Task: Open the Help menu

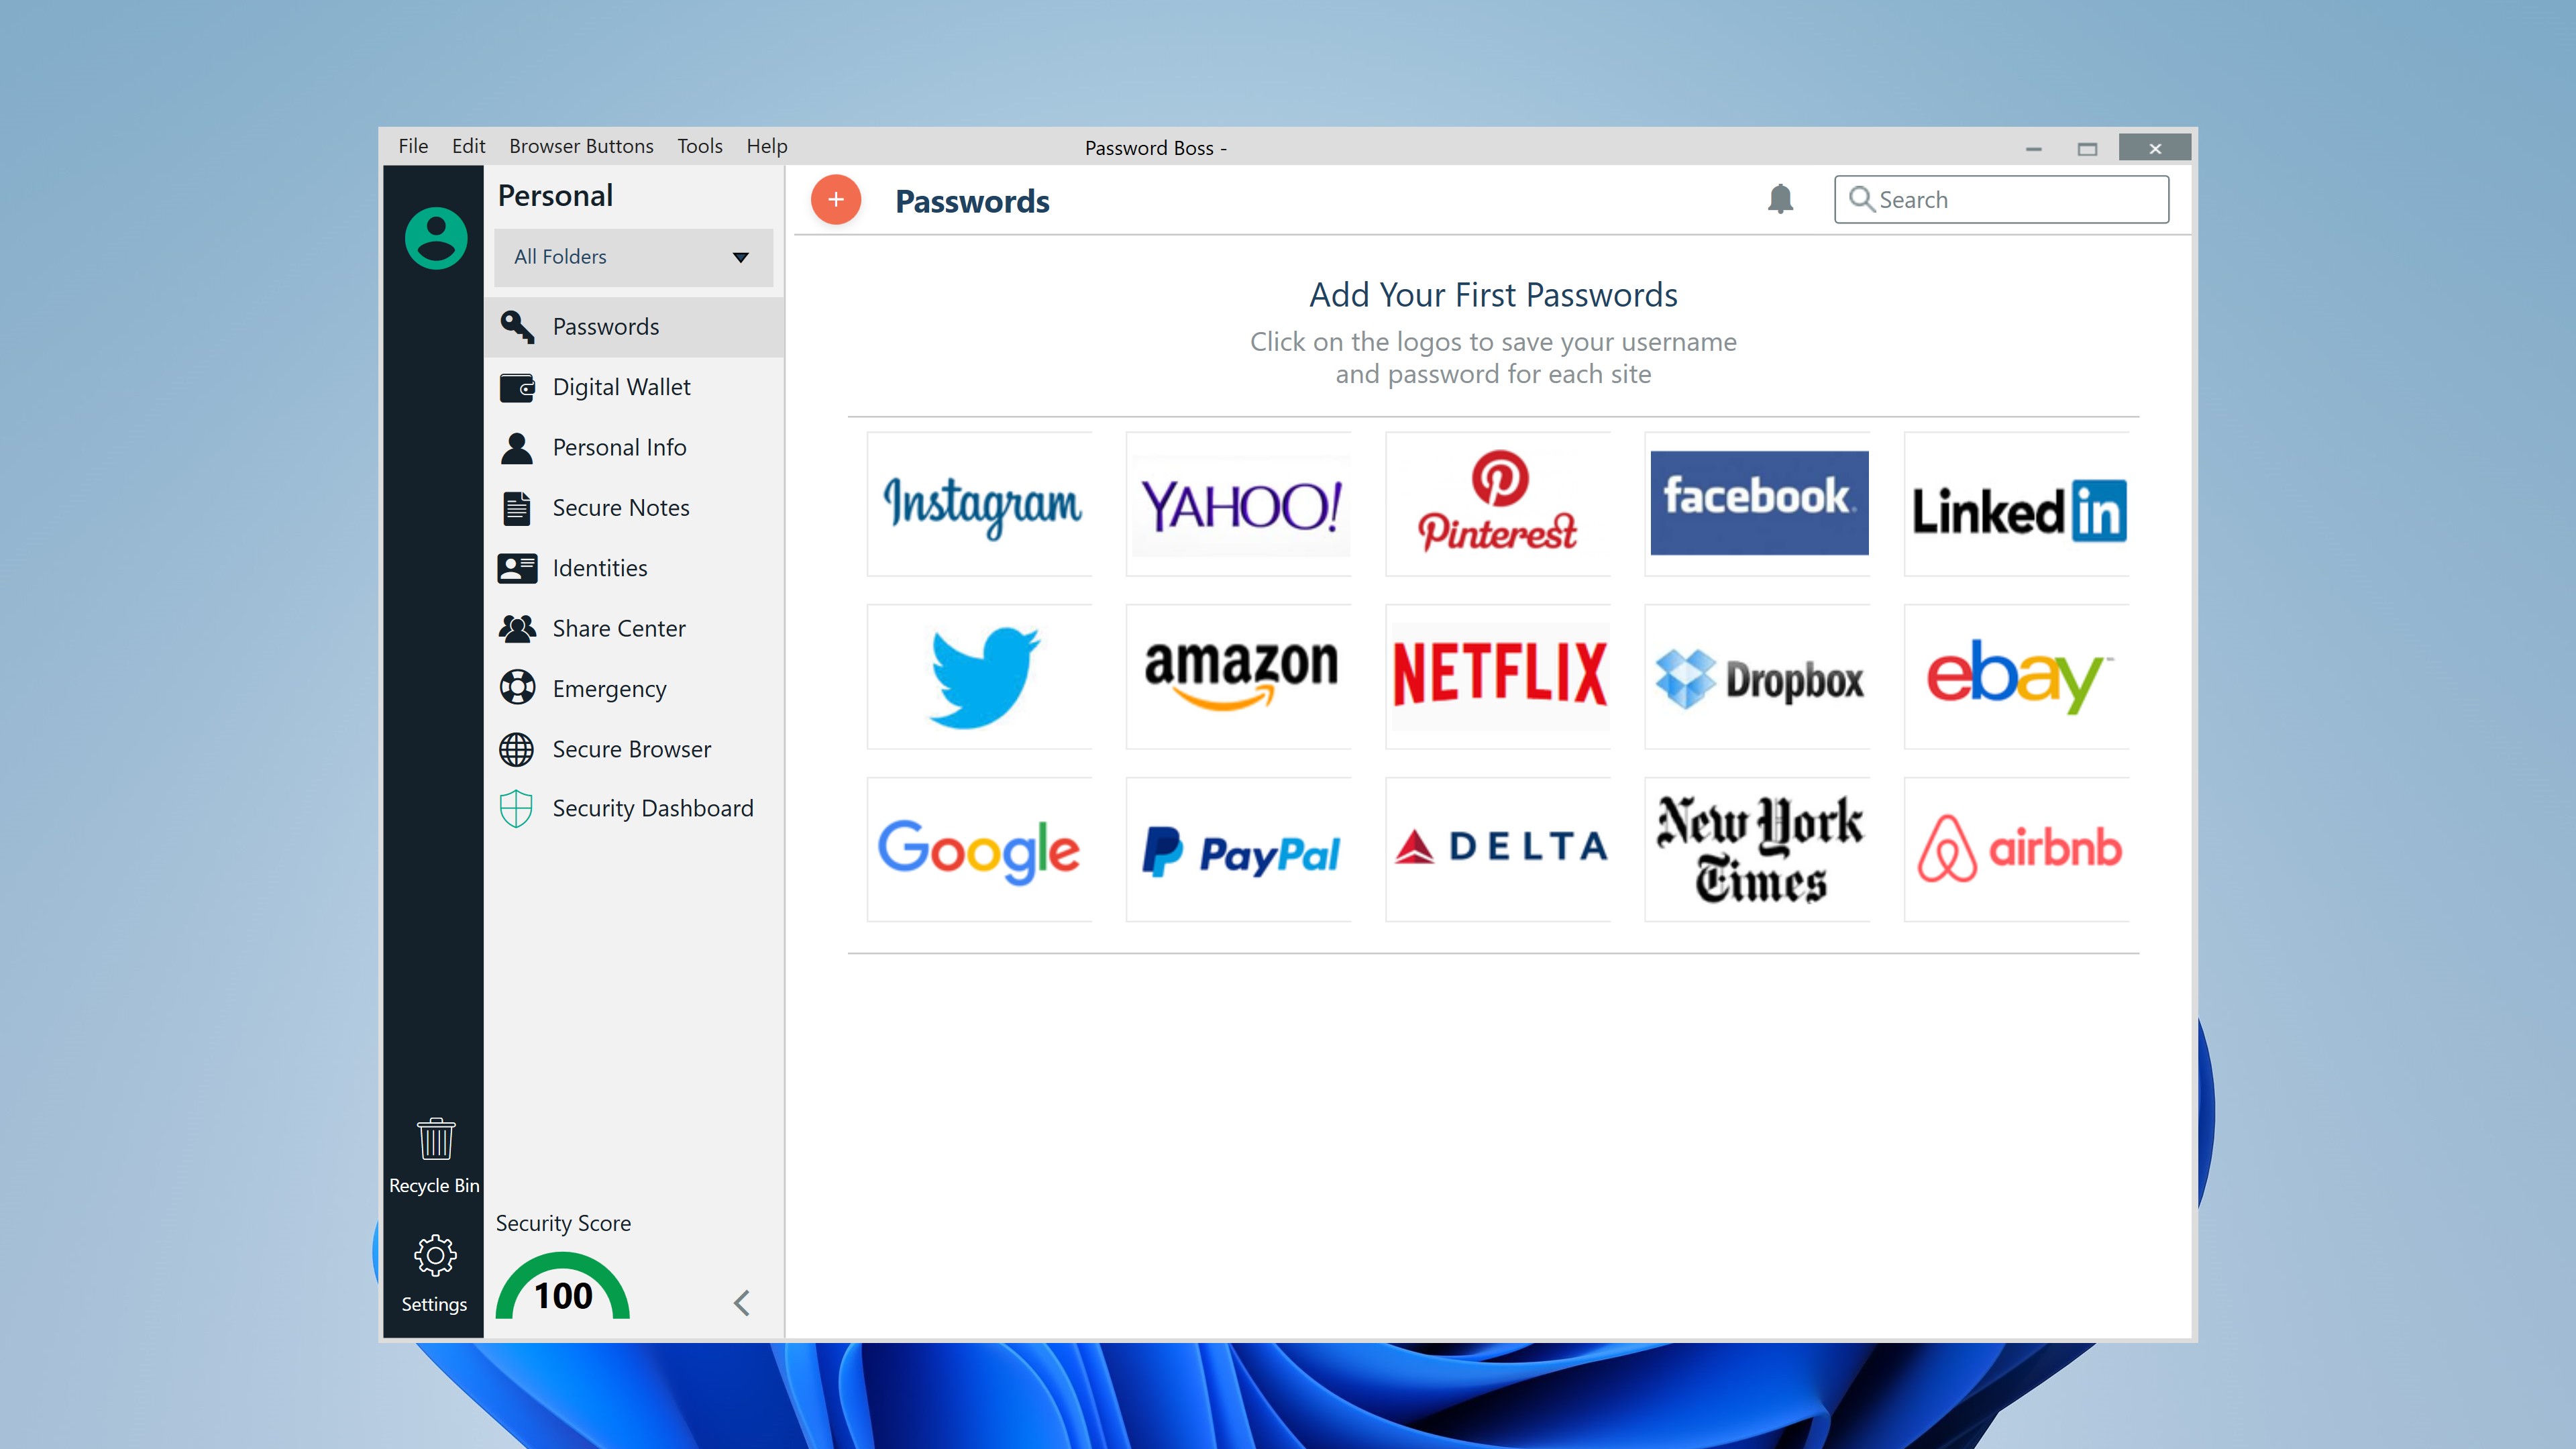Action: 767,146
